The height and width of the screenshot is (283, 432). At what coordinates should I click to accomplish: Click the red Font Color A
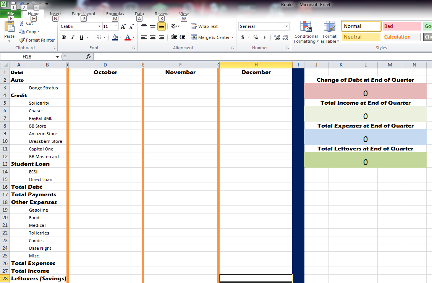[x=128, y=37]
